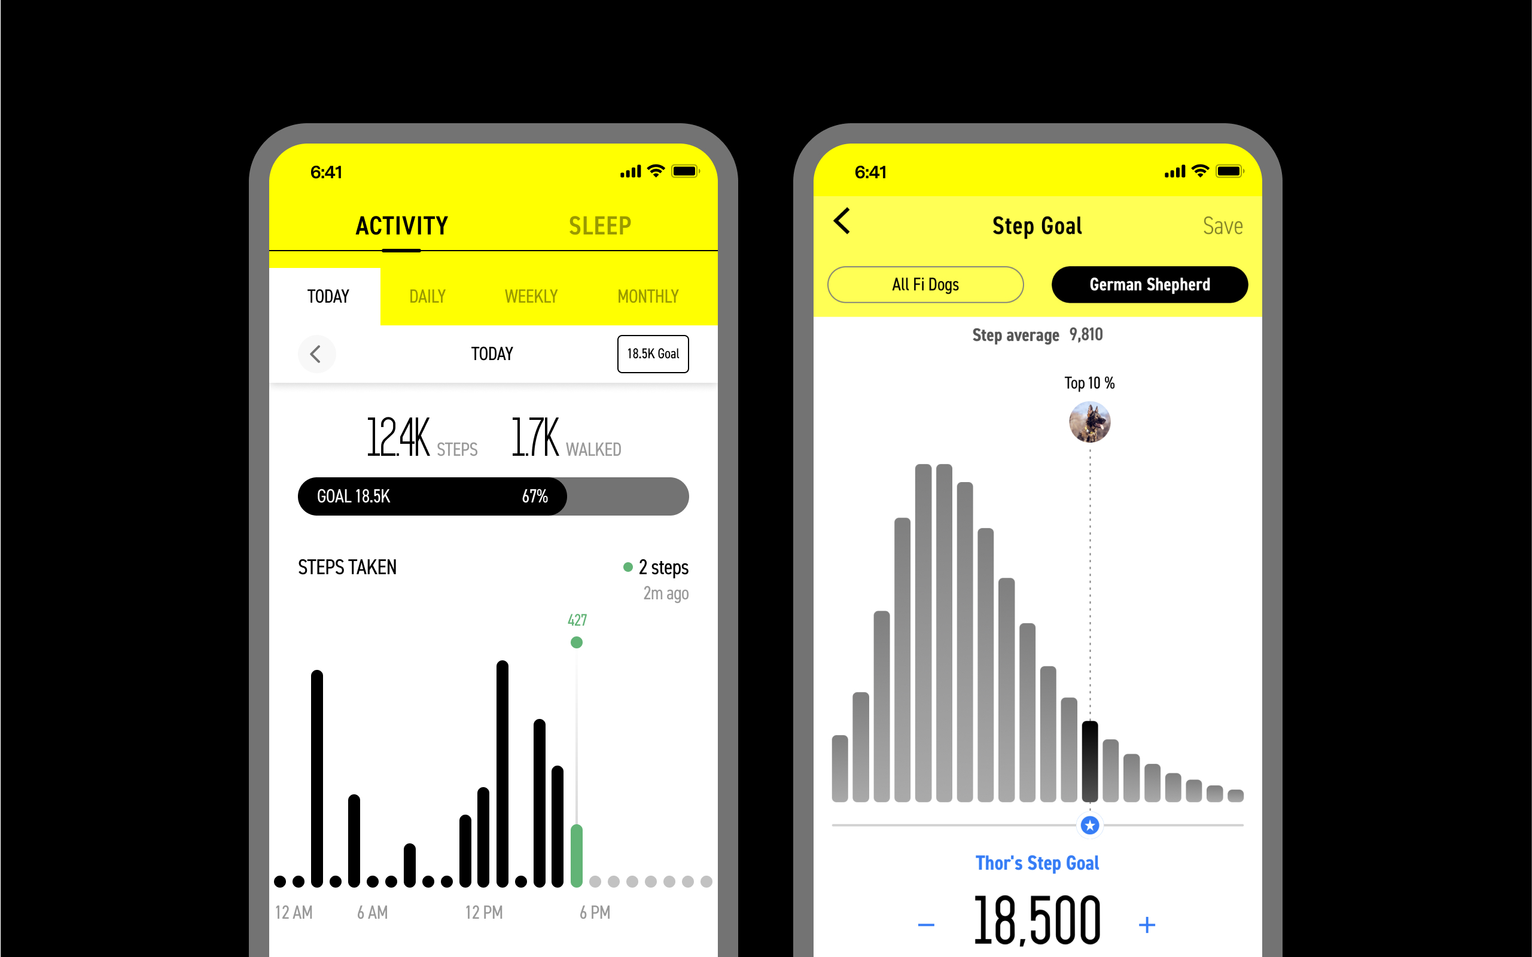
Task: Switch between ACTIVITY and SLEEP tabs
Action: point(601,226)
